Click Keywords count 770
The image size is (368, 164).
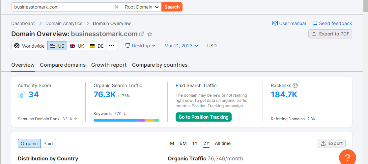pyautogui.click(x=118, y=114)
